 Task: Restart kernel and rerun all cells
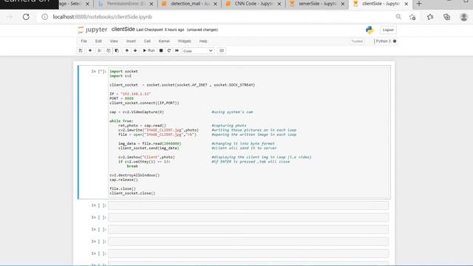[x=177, y=51]
